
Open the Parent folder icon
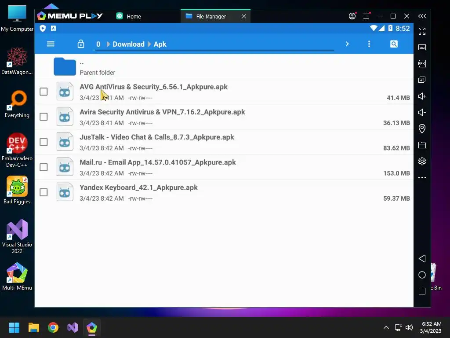coord(65,67)
